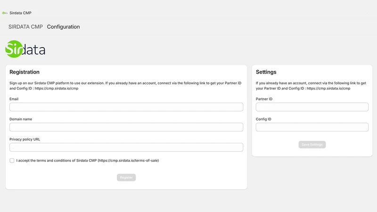Click the Config ID label
The height and width of the screenshot is (212, 377).
263,119
